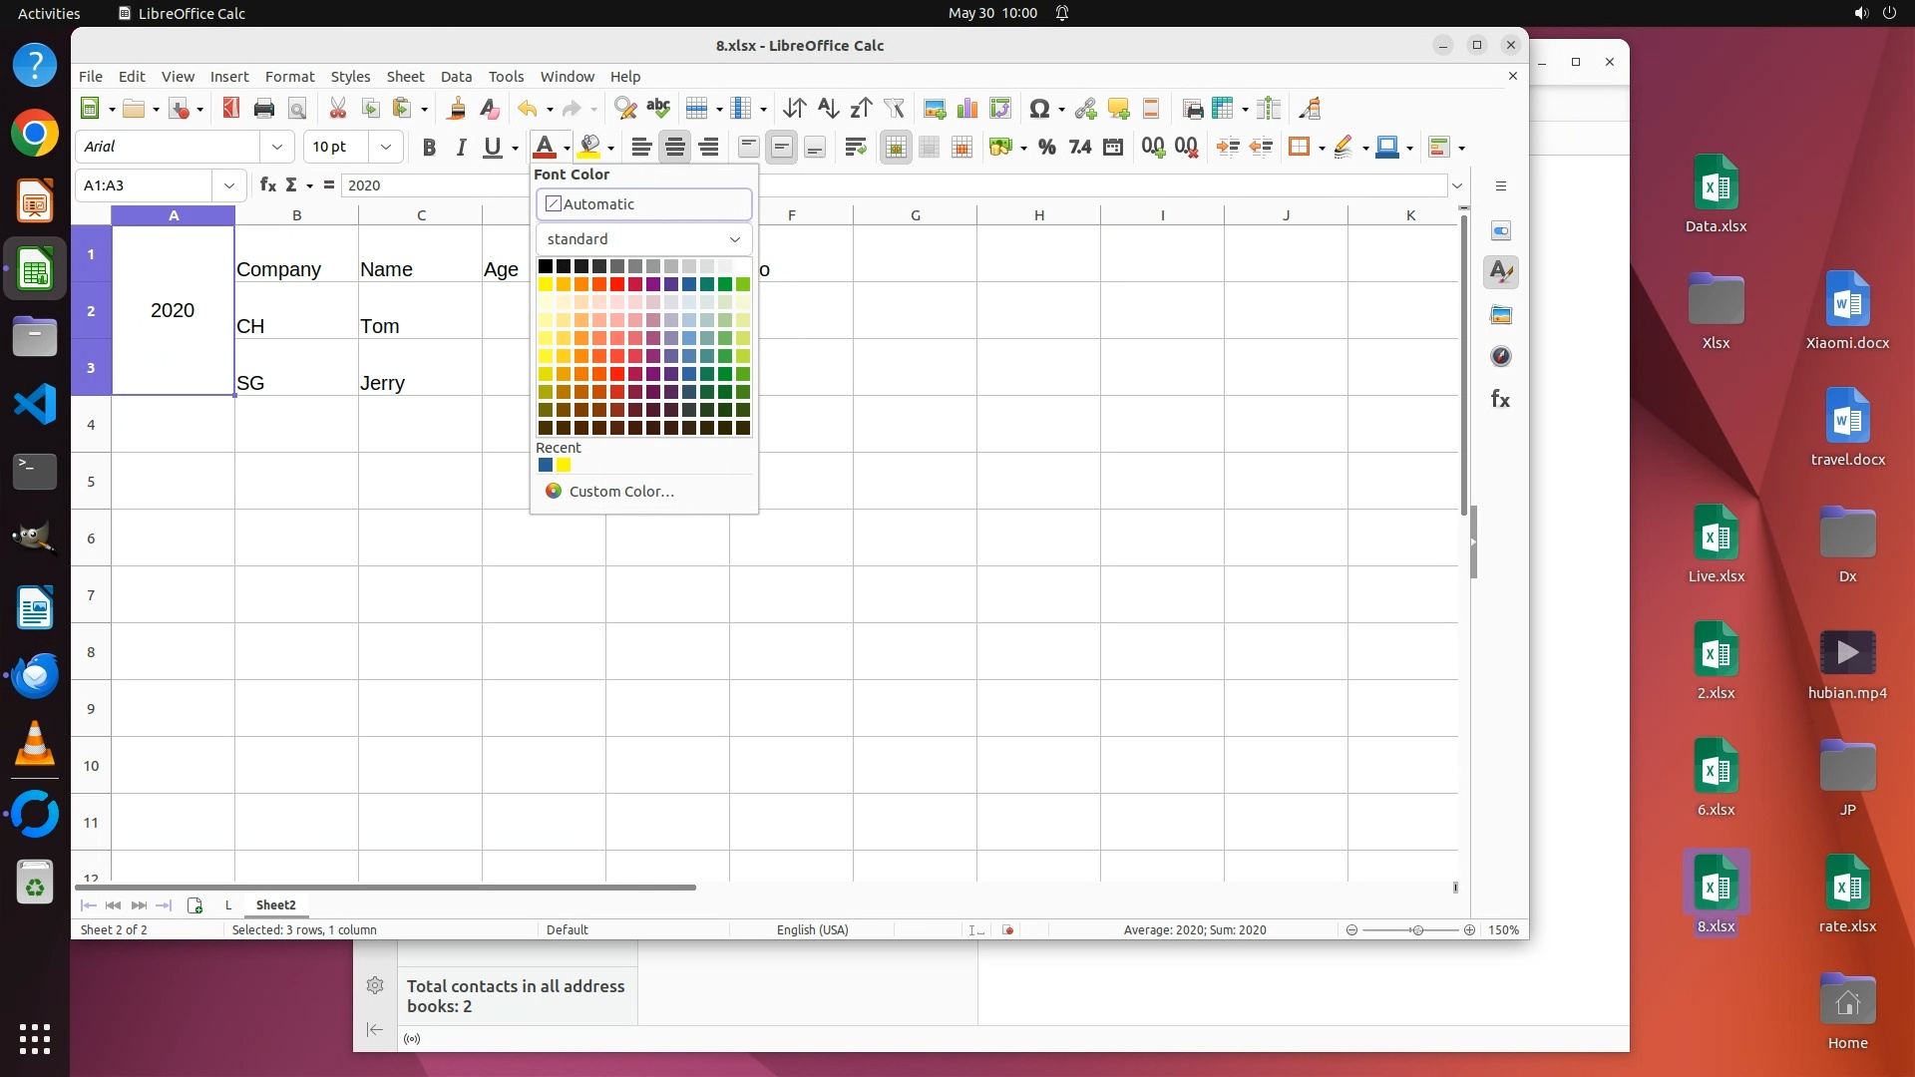Click Custom Color... option
Screen dimensions: 1915x1077
pos(620,491)
